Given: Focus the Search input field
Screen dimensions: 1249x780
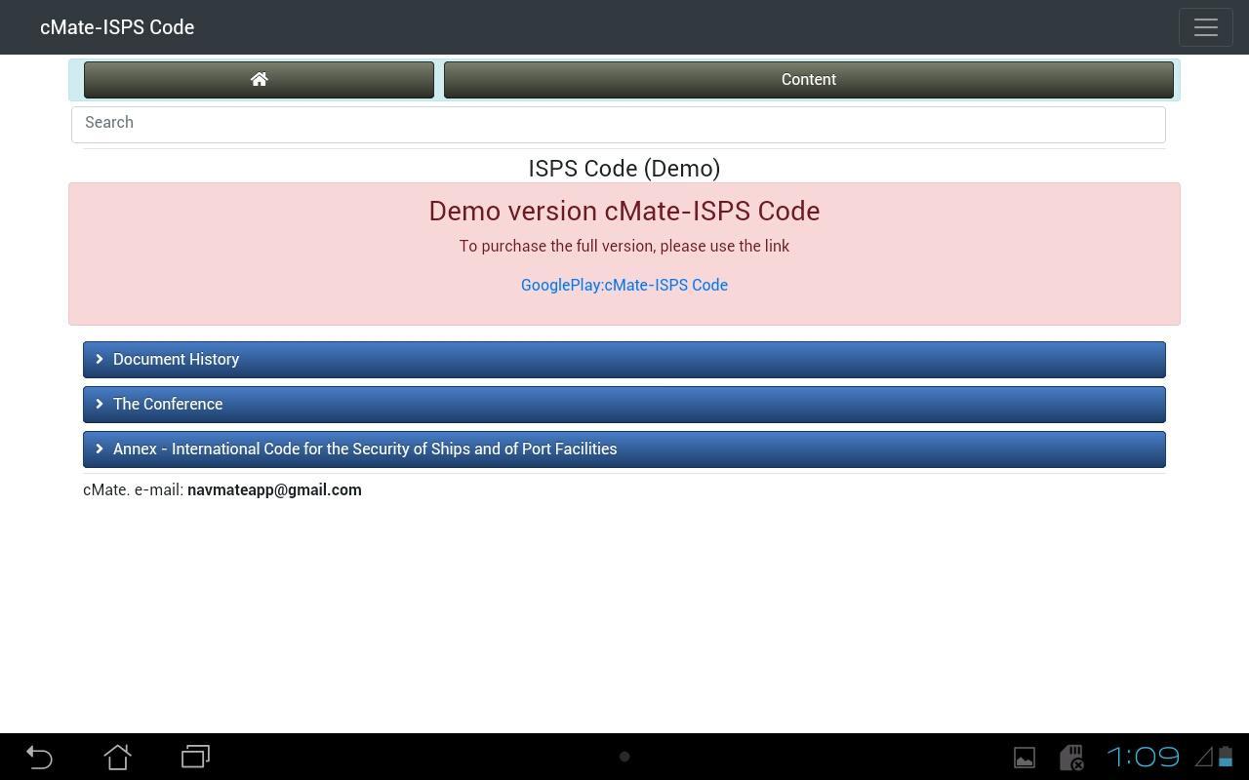Looking at the screenshot, I should coord(619,123).
